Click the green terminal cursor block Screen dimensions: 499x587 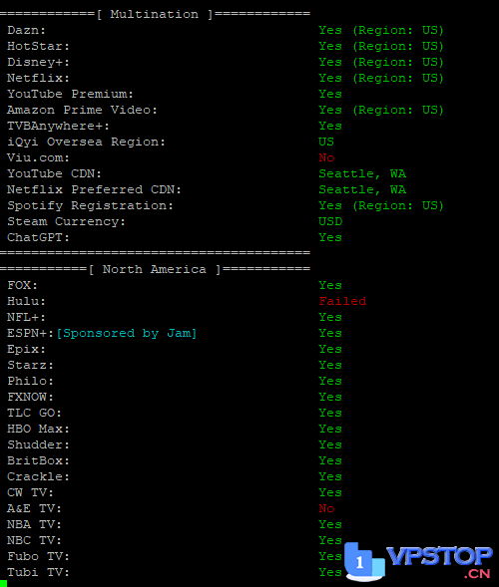[3, 584]
